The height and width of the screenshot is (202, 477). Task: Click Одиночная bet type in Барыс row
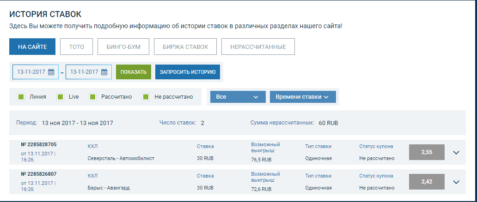(x=318, y=188)
